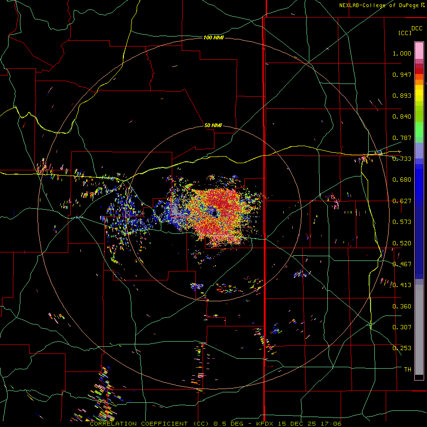Click the 0.413 legend value

pyautogui.click(x=402, y=285)
